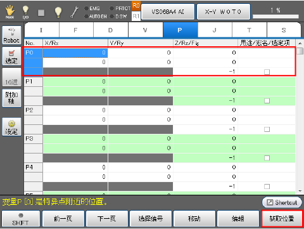The width and height of the screenshot is (304, 229).
Task: Toggle the checkbox in the P2 row
Action: coord(267,129)
